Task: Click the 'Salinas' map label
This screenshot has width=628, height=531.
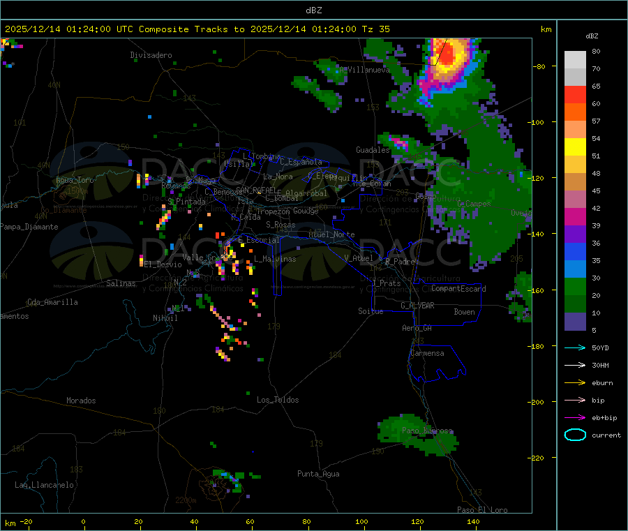Action: click(x=121, y=283)
